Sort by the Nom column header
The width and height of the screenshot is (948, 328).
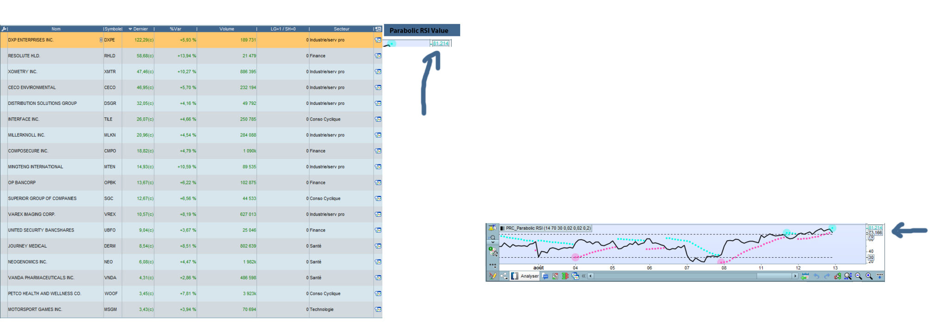coord(56,29)
